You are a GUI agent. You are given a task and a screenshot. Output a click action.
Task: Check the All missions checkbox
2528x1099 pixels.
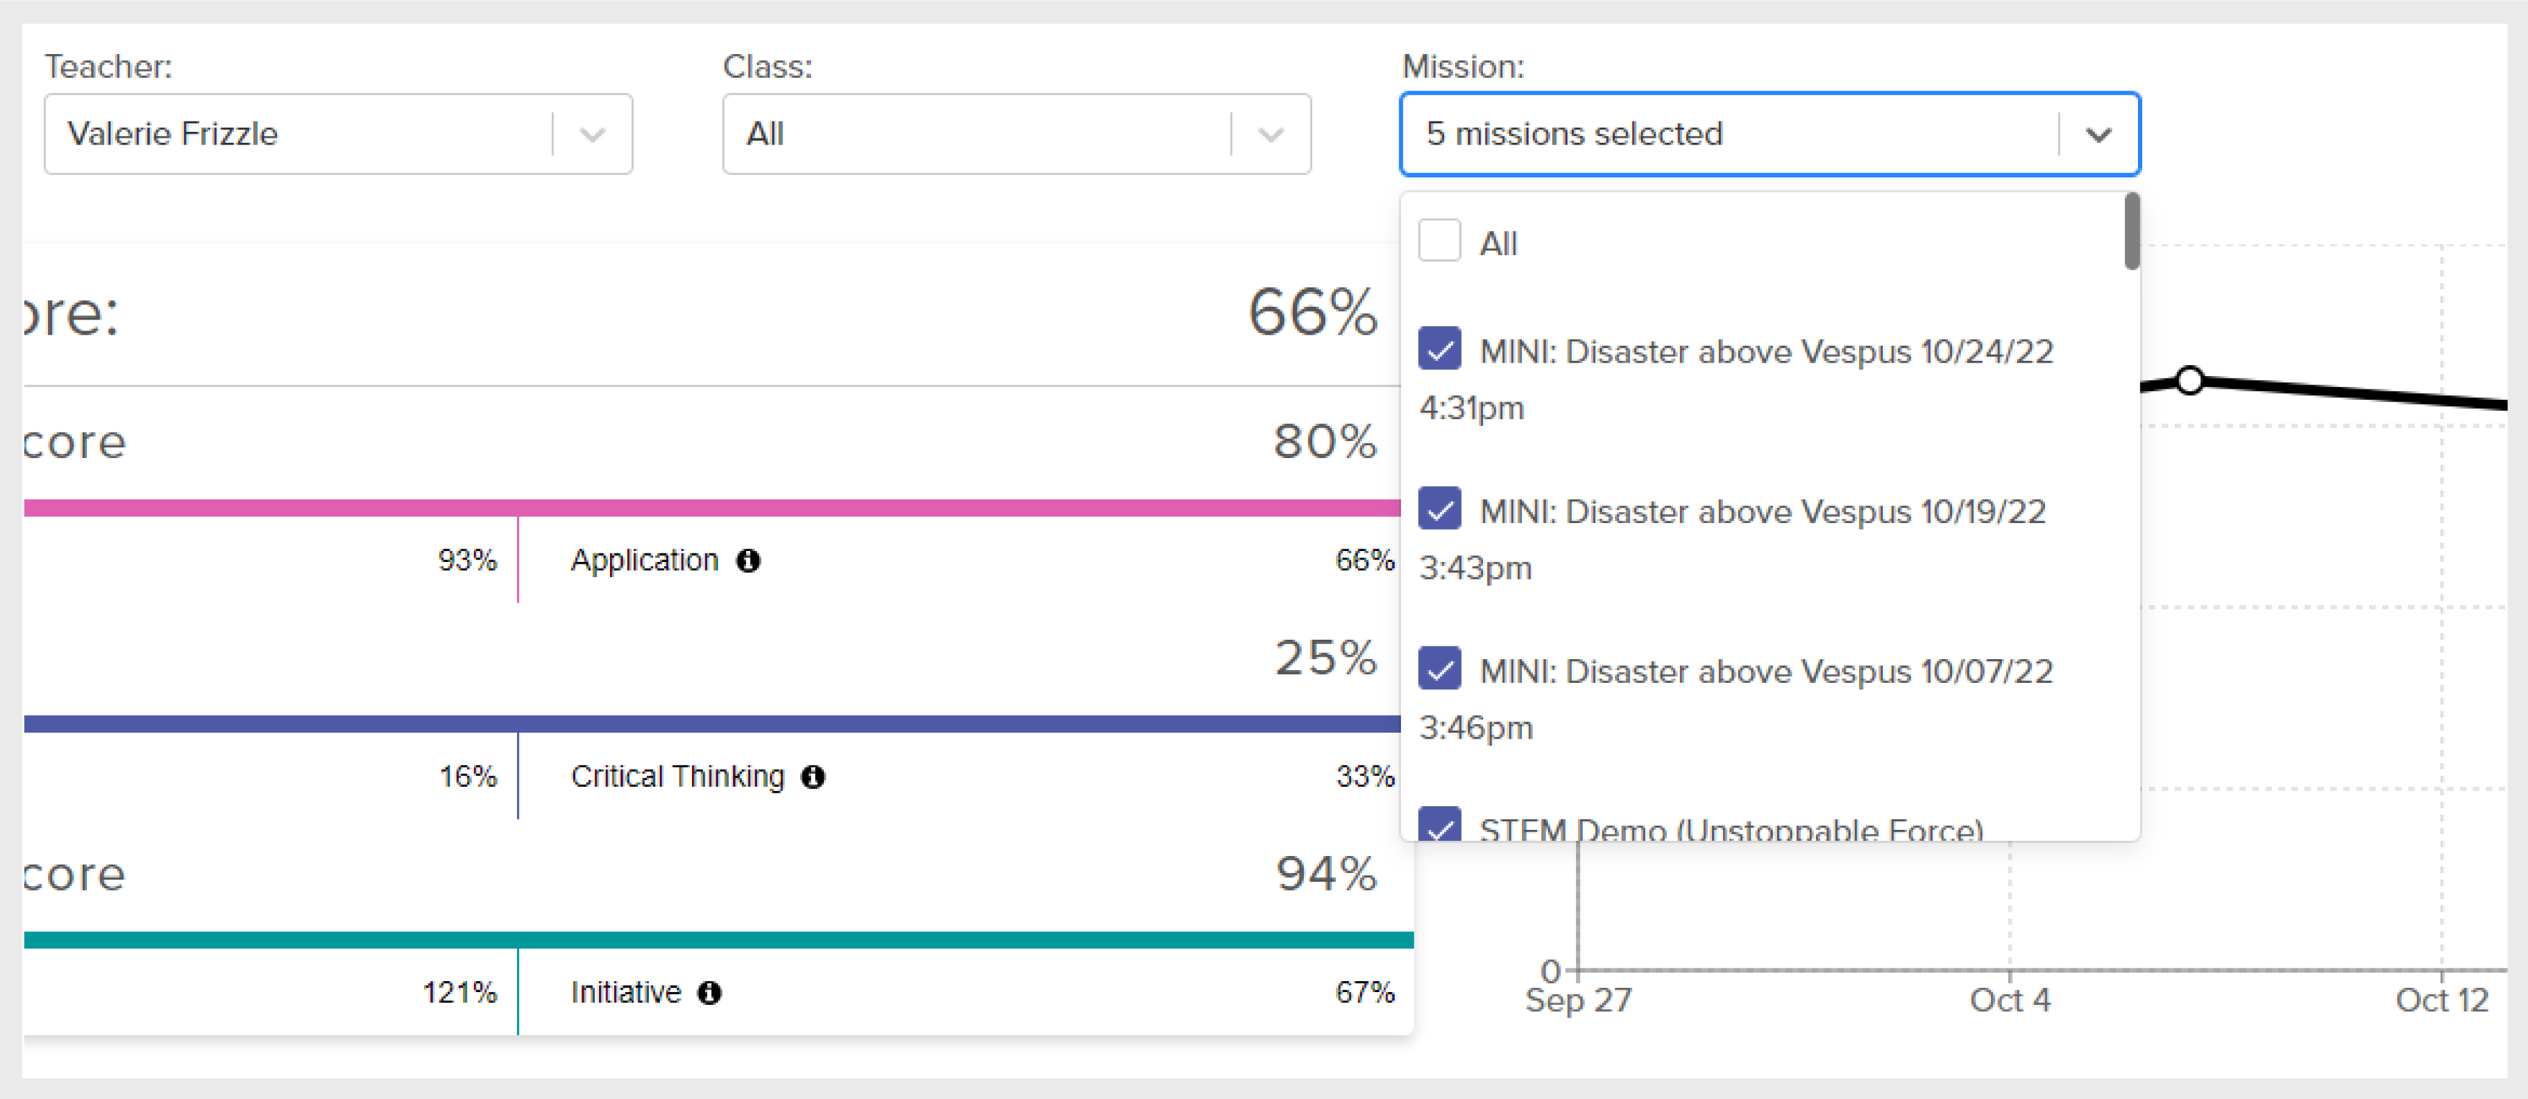click(x=1439, y=241)
